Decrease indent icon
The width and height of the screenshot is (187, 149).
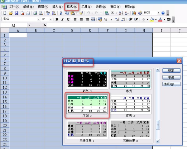tap(130, 19)
